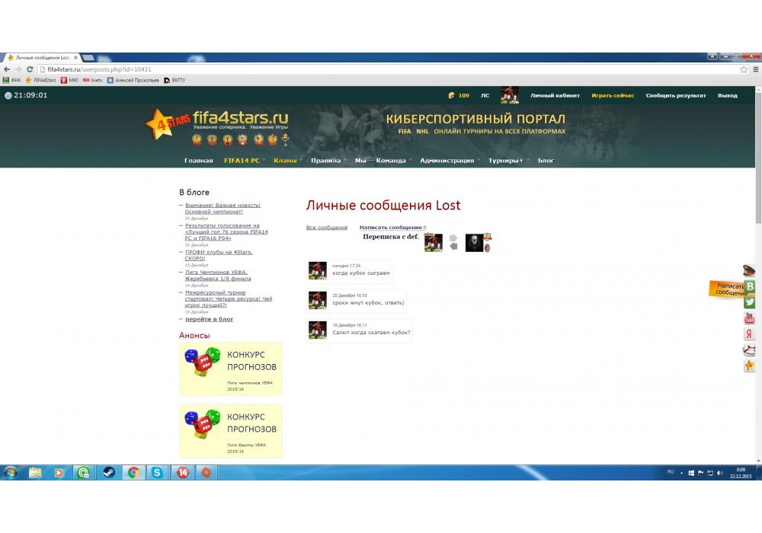
Task: Open the Chrome hamburger menu
Action: point(756,69)
